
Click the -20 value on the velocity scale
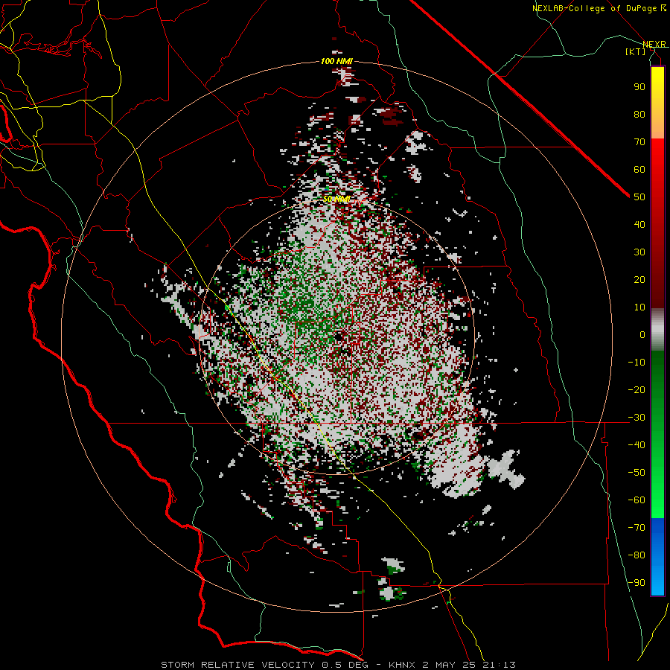coord(636,390)
